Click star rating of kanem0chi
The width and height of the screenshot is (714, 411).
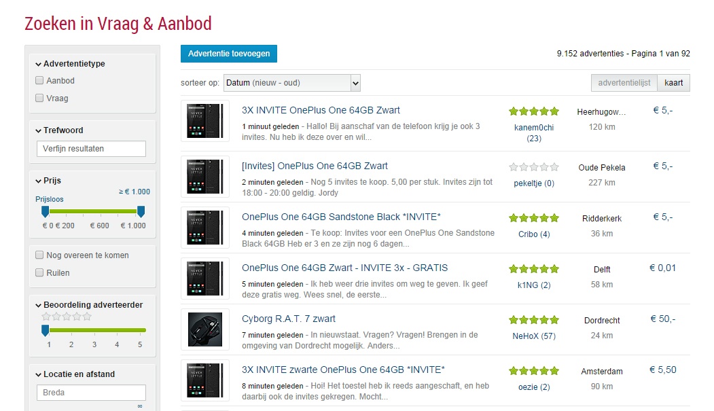pyautogui.click(x=534, y=111)
